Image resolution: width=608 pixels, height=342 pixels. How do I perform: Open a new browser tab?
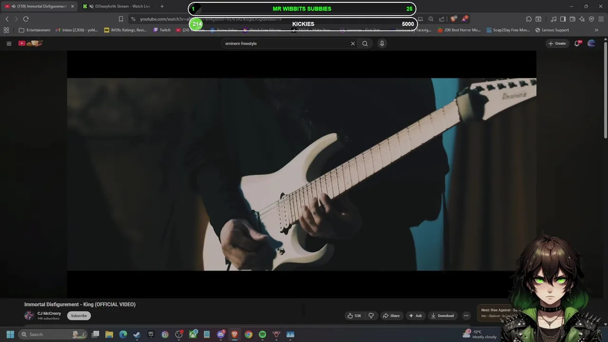(x=162, y=6)
